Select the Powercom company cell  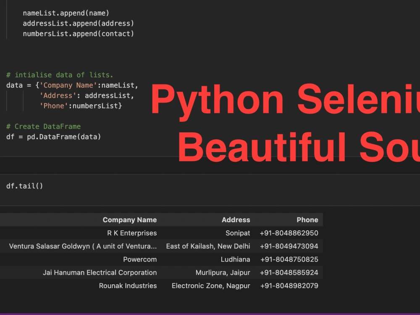(140, 259)
